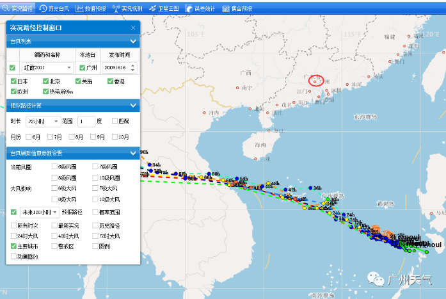Click the 误差统计 toolbar icon
The image size is (446, 299).
(x=189, y=9)
